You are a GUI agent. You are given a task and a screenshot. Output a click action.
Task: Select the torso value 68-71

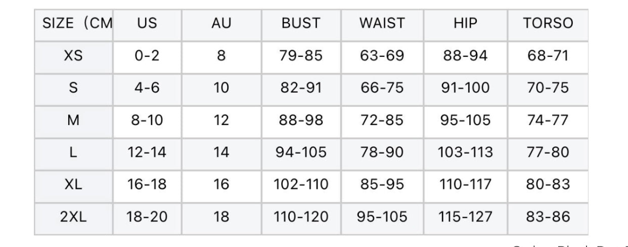(549, 55)
